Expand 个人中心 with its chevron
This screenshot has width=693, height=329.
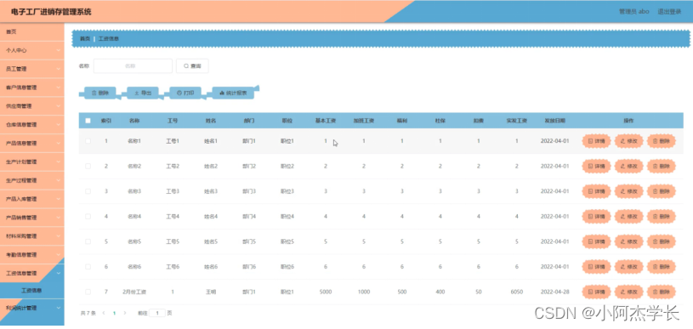tap(59, 50)
